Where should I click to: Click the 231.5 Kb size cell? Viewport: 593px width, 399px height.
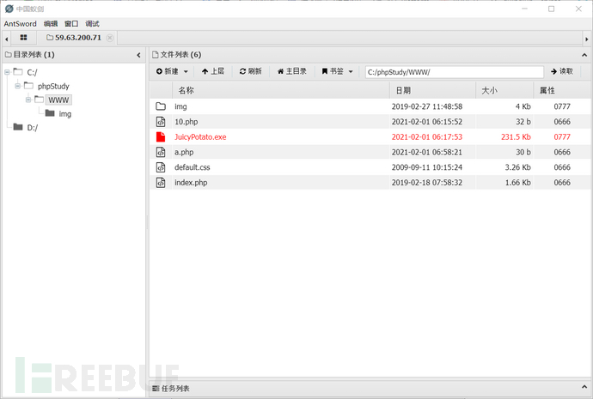click(516, 137)
